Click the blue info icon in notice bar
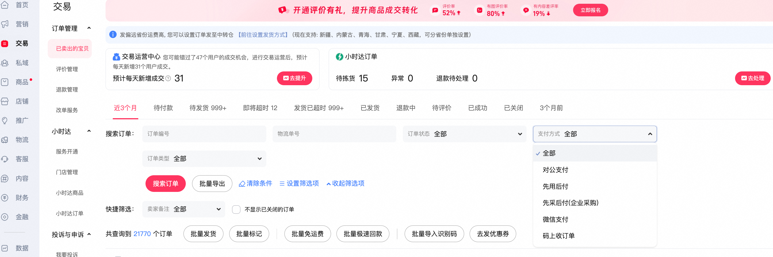The image size is (773, 257). (113, 35)
